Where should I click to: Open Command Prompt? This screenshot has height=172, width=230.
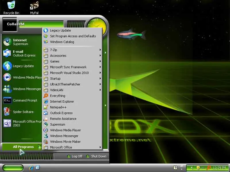(22, 100)
